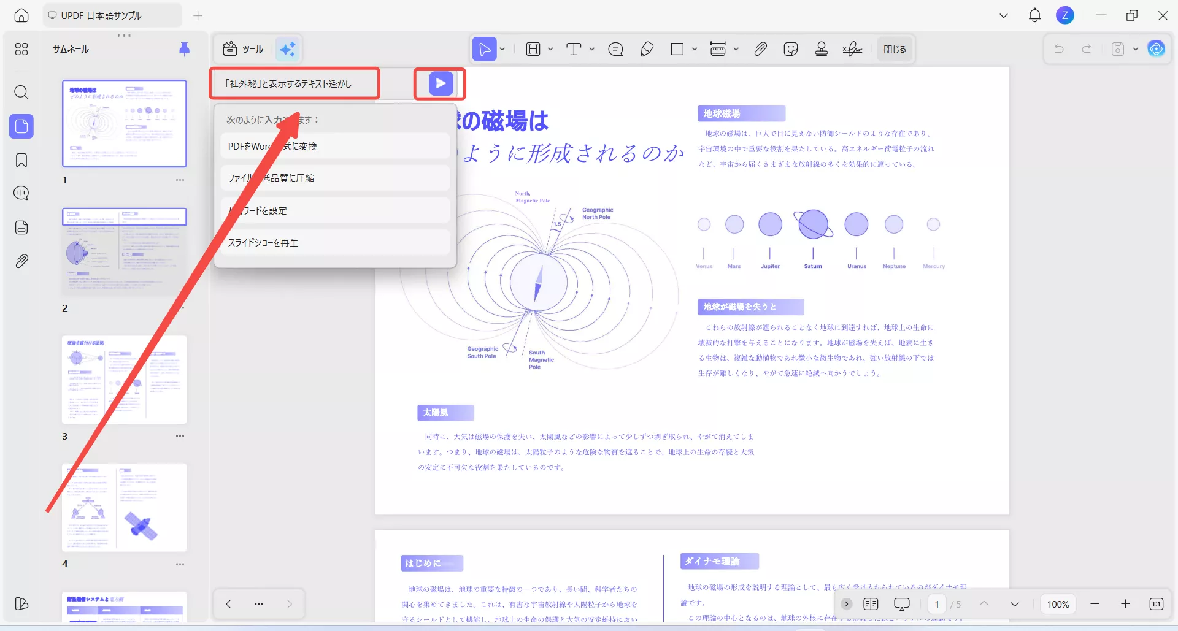The height and width of the screenshot is (631, 1178).
Task: Toggle presentation screen mode
Action: click(x=901, y=603)
